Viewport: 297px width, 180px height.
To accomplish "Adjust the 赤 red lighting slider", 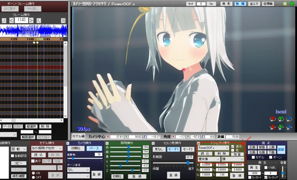I will tap(128, 147).
